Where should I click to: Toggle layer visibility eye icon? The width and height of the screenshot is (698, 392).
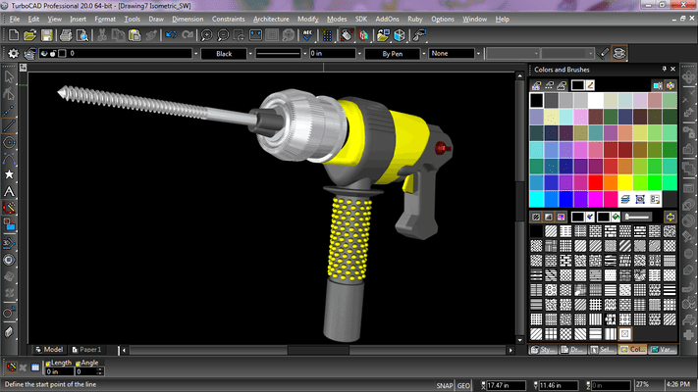point(43,53)
